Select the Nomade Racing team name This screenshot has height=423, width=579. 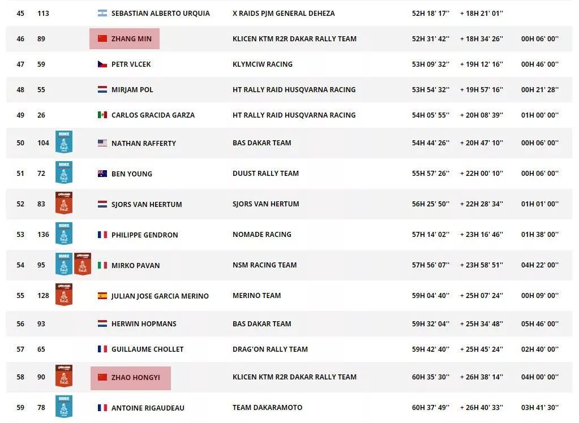[261, 234]
